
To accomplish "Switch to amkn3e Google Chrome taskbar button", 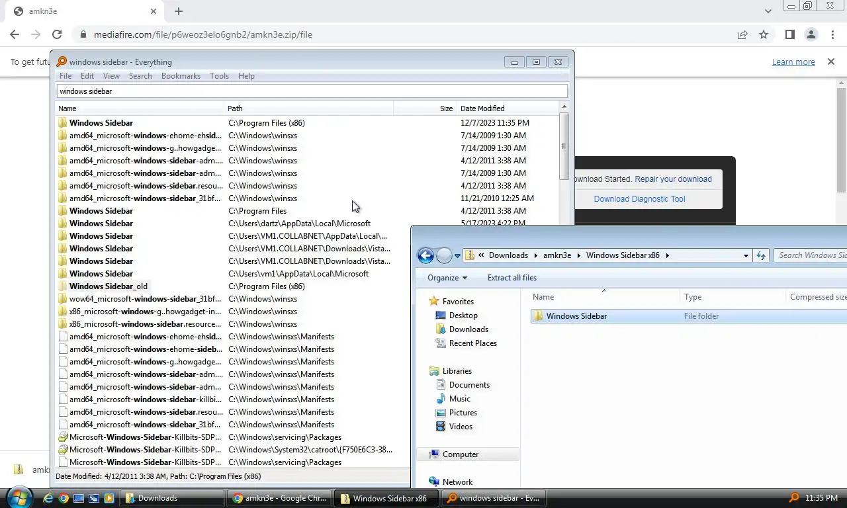I will coord(280,498).
